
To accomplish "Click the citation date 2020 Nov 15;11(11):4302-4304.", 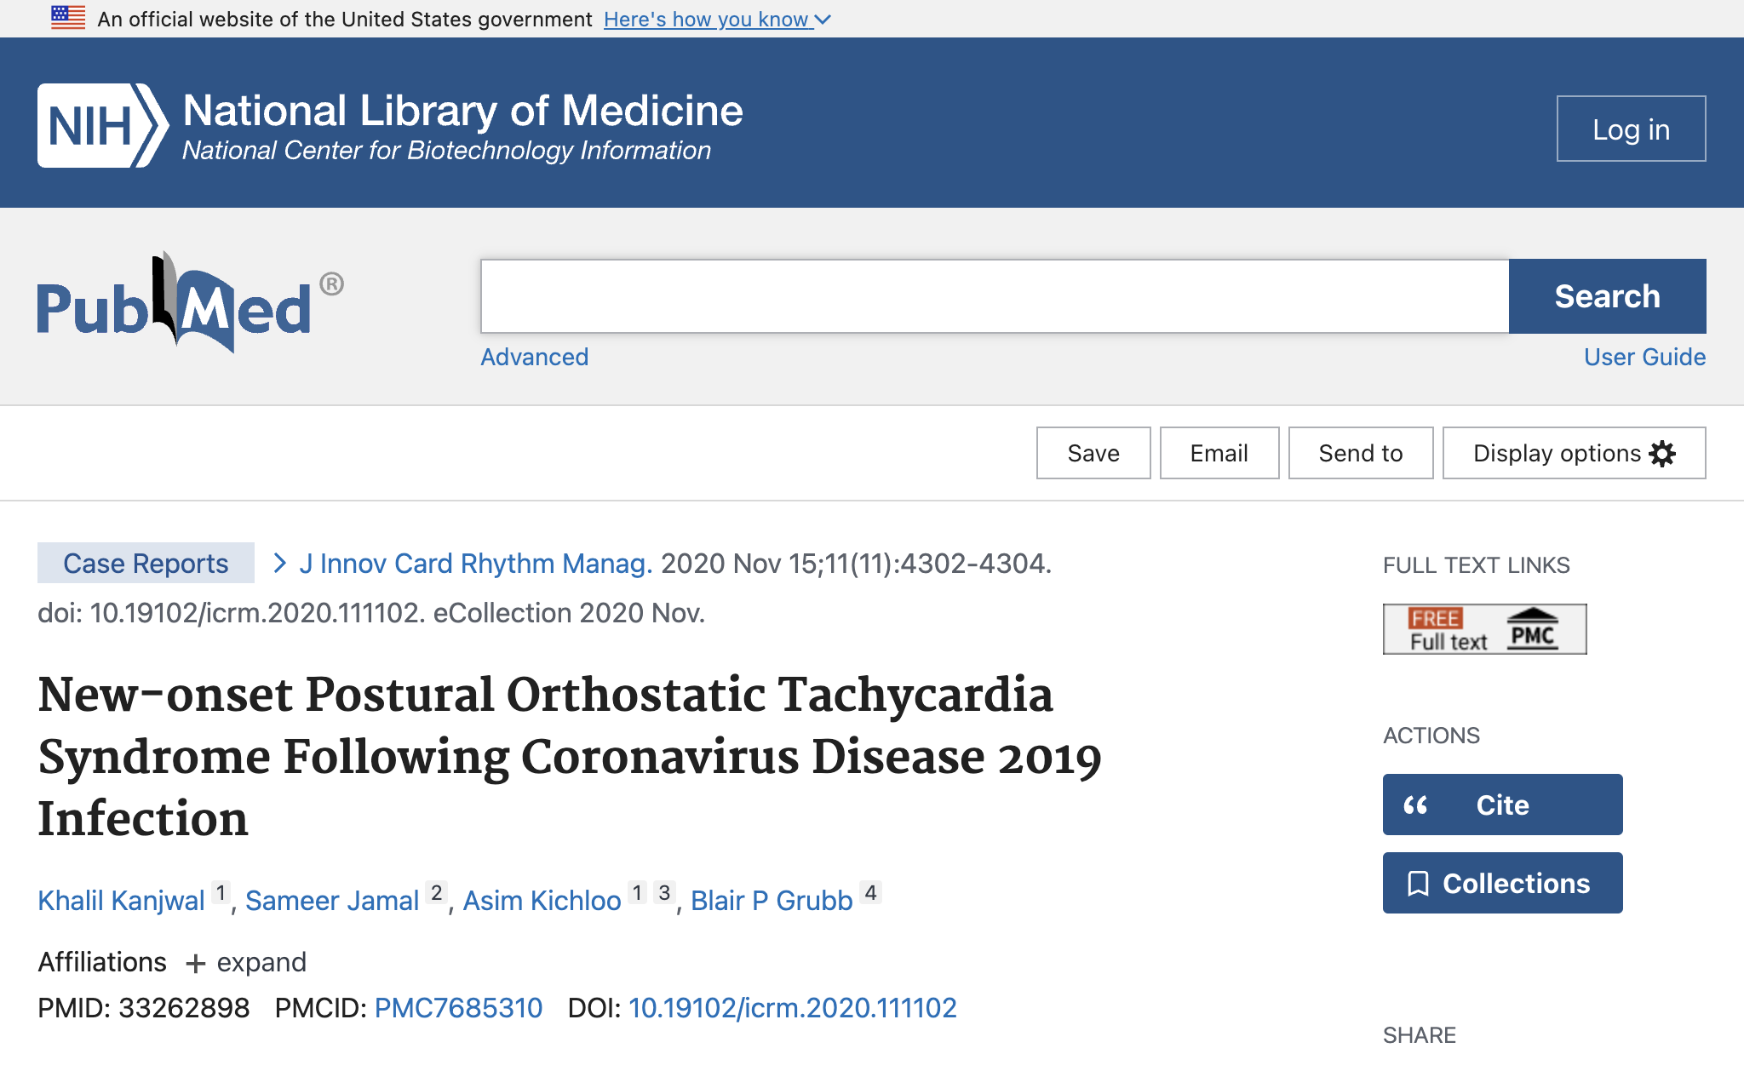I will coord(856,563).
